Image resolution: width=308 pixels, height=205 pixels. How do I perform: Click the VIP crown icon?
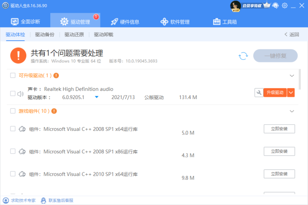(267, 5)
